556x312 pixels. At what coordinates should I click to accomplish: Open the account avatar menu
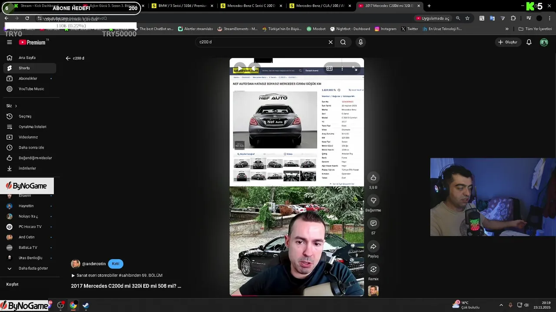click(544, 42)
